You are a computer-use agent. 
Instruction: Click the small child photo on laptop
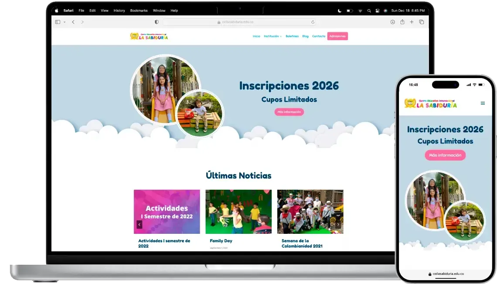coord(200,113)
